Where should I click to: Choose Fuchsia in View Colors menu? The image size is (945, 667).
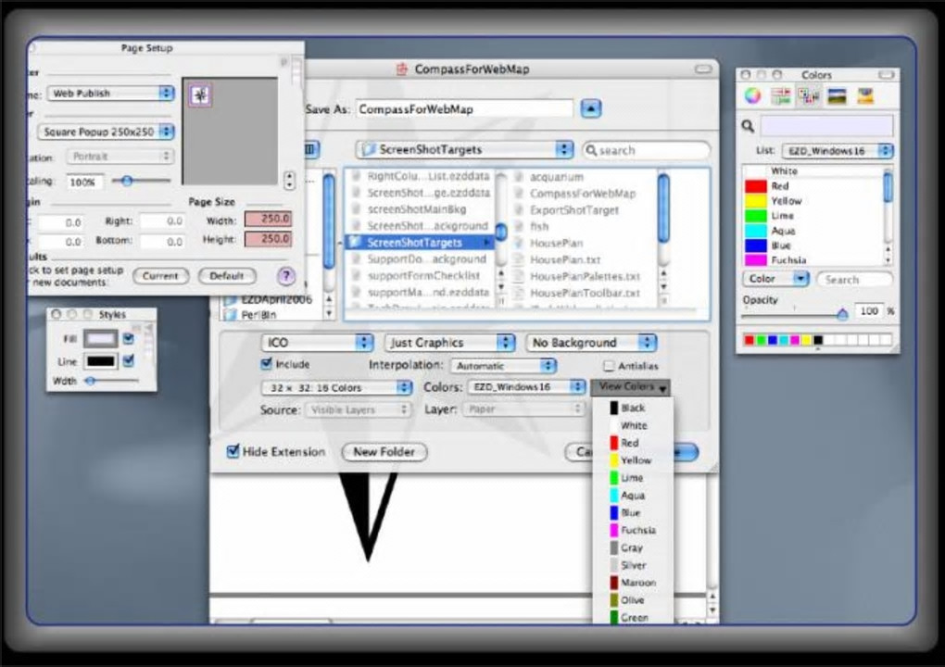coord(632,530)
